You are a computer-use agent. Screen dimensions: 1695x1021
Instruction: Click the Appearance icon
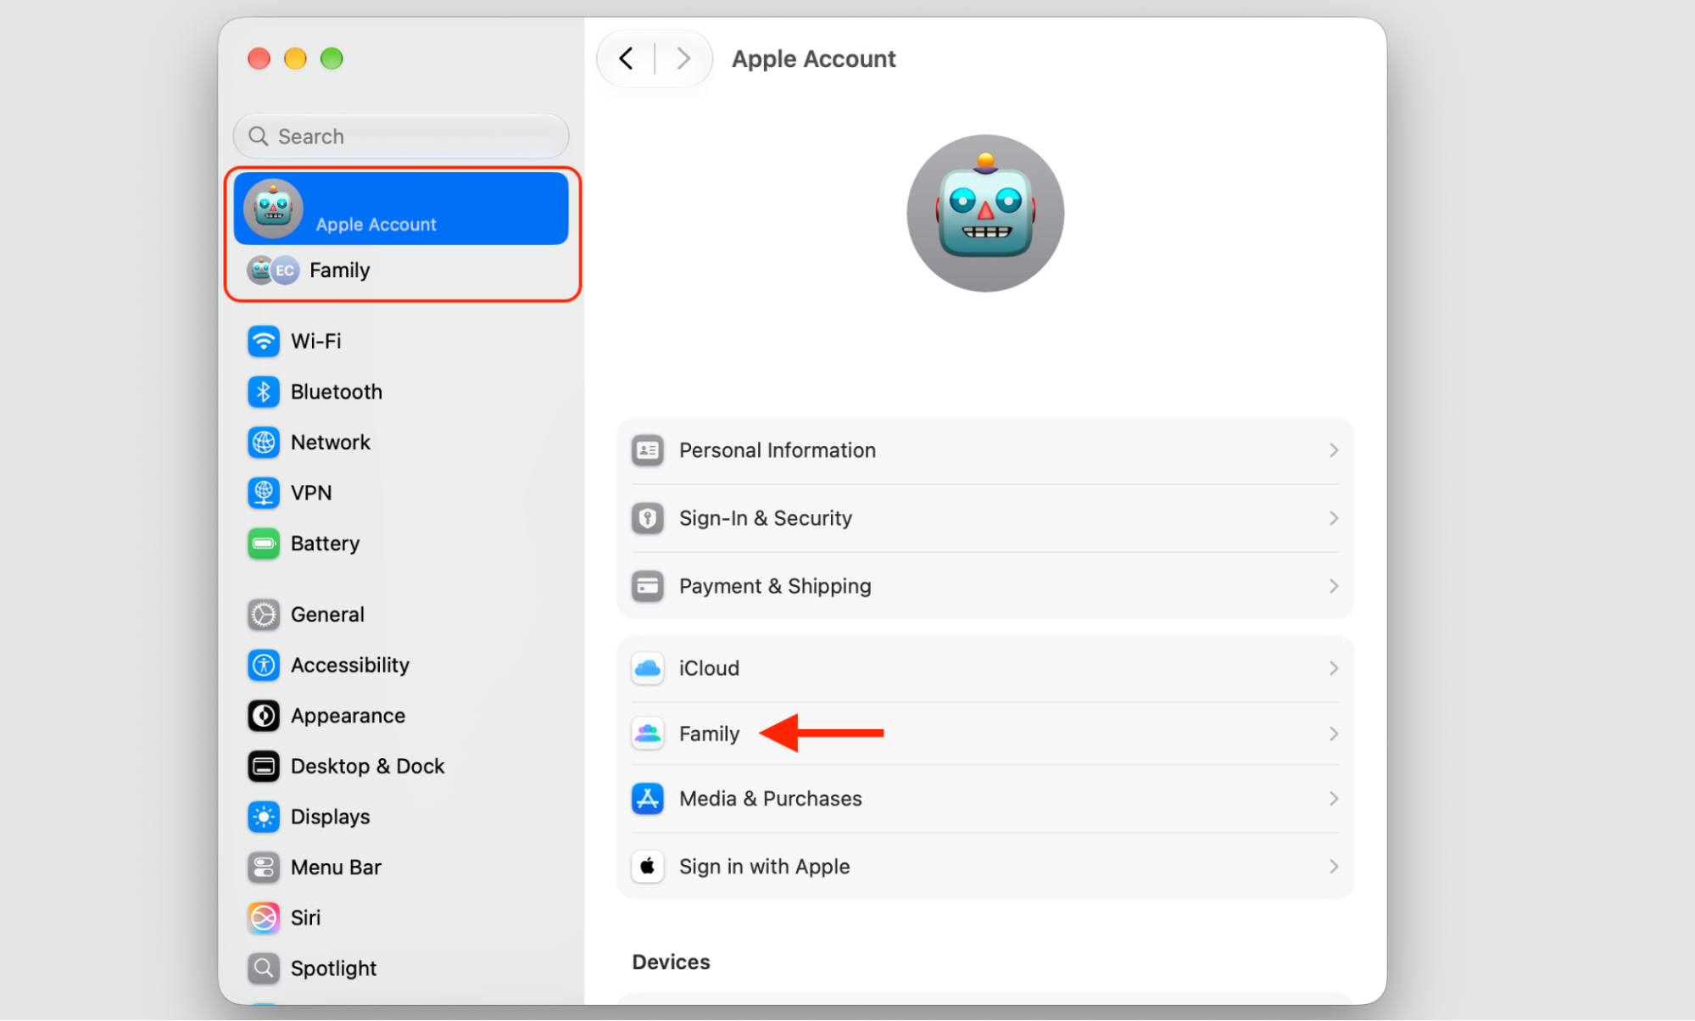click(x=264, y=716)
